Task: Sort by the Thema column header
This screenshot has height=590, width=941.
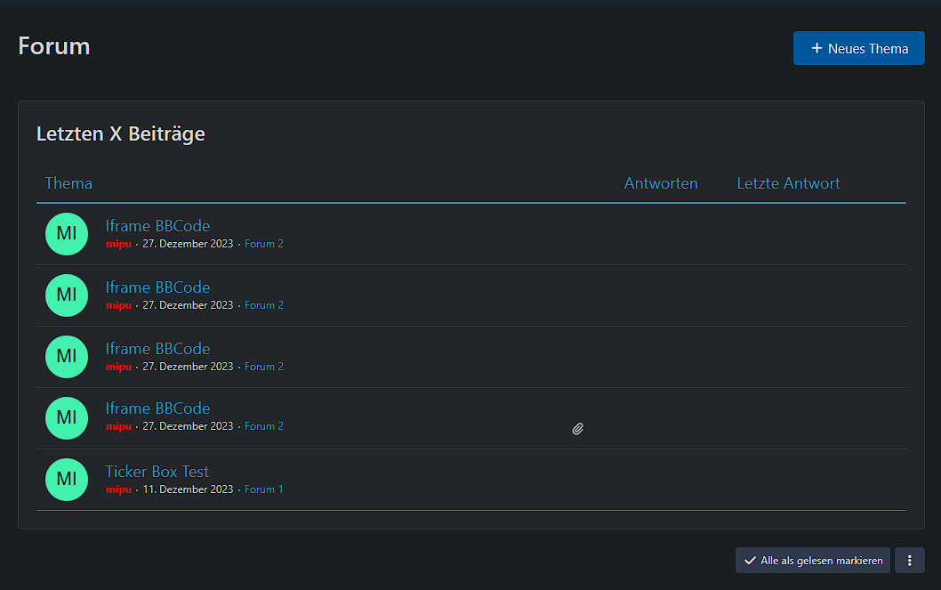Action: point(68,183)
